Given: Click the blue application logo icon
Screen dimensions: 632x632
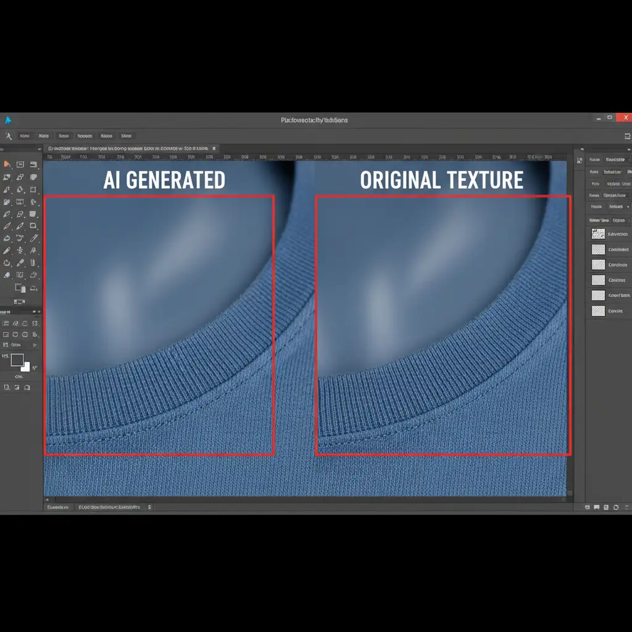Looking at the screenshot, I should [8, 120].
